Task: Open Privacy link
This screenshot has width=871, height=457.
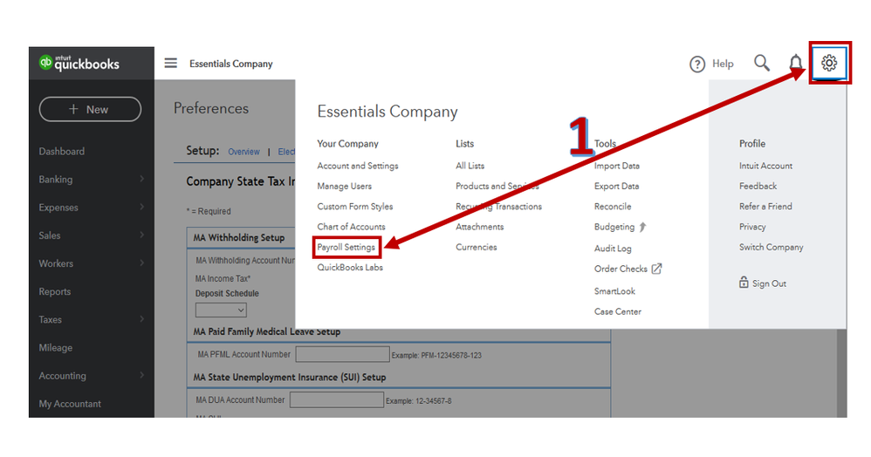Action: [752, 227]
